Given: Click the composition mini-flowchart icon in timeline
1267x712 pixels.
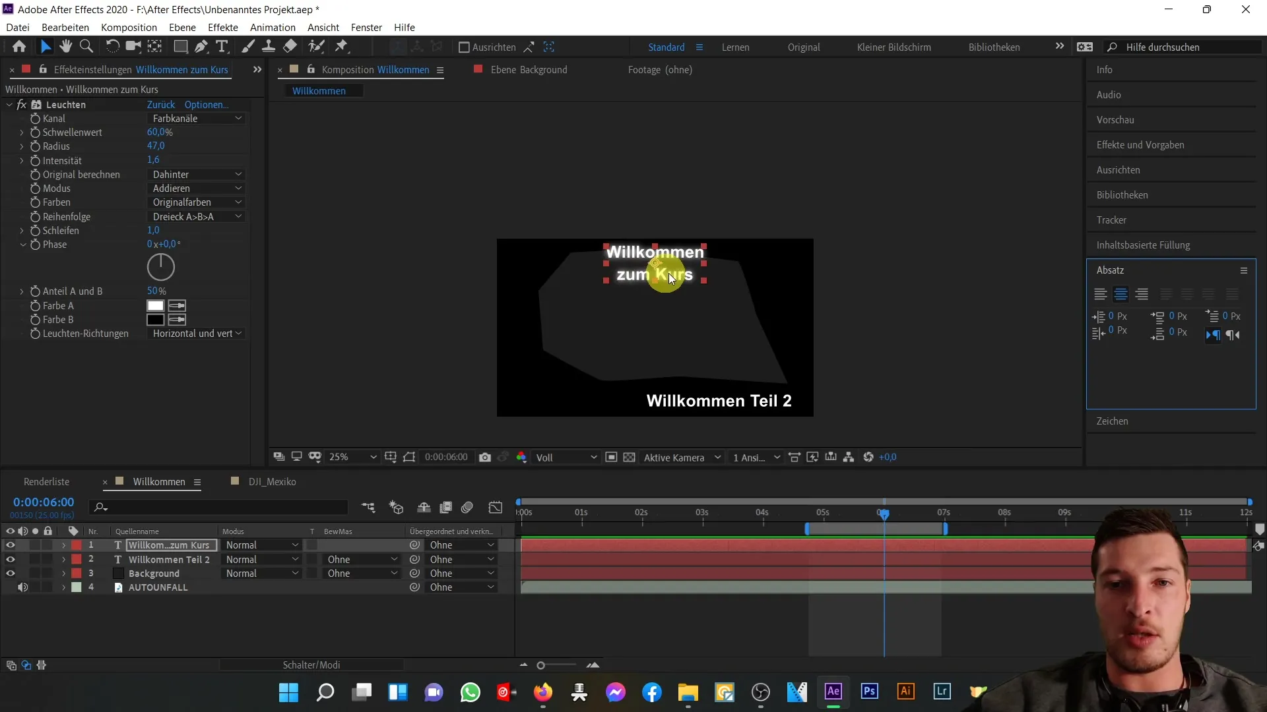Looking at the screenshot, I should [368, 507].
